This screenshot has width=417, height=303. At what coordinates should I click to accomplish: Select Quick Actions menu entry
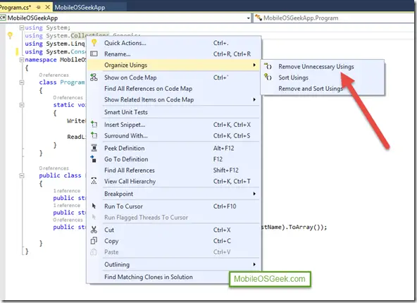coord(174,43)
